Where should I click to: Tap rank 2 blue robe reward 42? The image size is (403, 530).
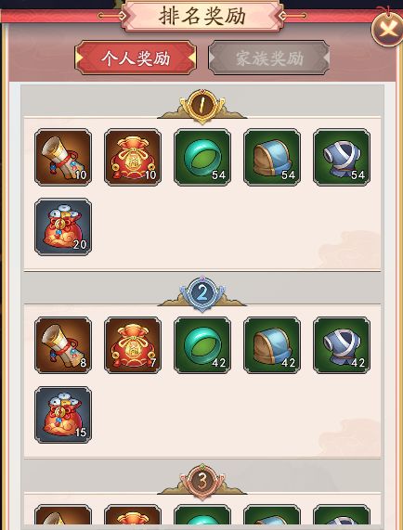pyautogui.click(x=342, y=345)
